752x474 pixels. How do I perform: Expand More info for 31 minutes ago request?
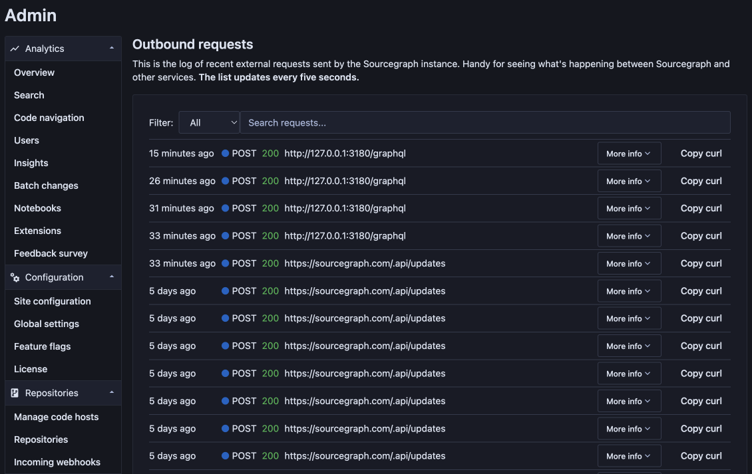tap(630, 208)
